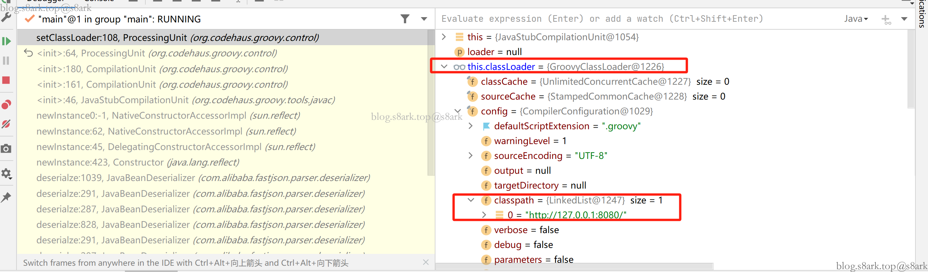This screenshot has height=272, width=928.
Task: Click the add watch plus icon
Action: [886, 19]
